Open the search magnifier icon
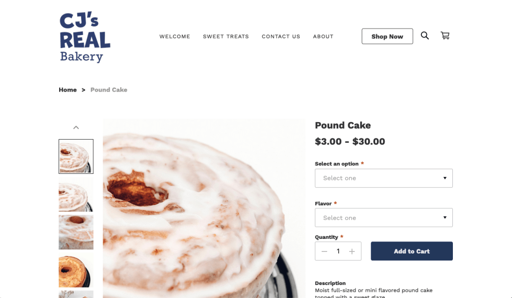The image size is (512, 298). (424, 36)
